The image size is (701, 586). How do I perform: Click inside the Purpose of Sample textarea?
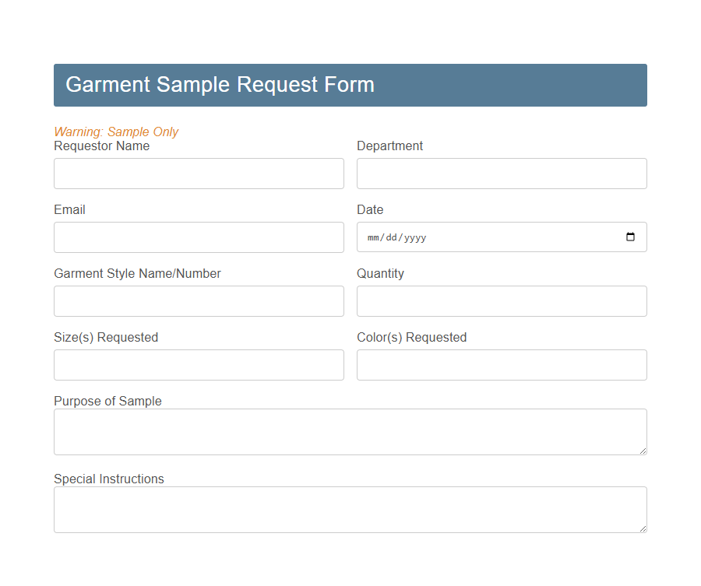350,430
